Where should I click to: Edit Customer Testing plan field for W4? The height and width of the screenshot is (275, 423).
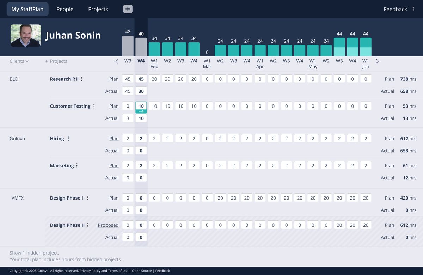tap(141, 106)
